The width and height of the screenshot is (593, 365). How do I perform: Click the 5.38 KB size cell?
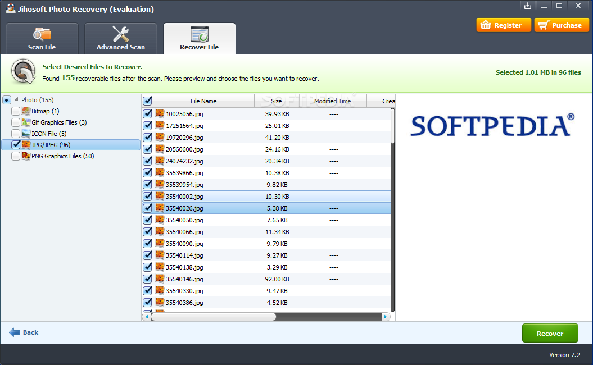(277, 208)
